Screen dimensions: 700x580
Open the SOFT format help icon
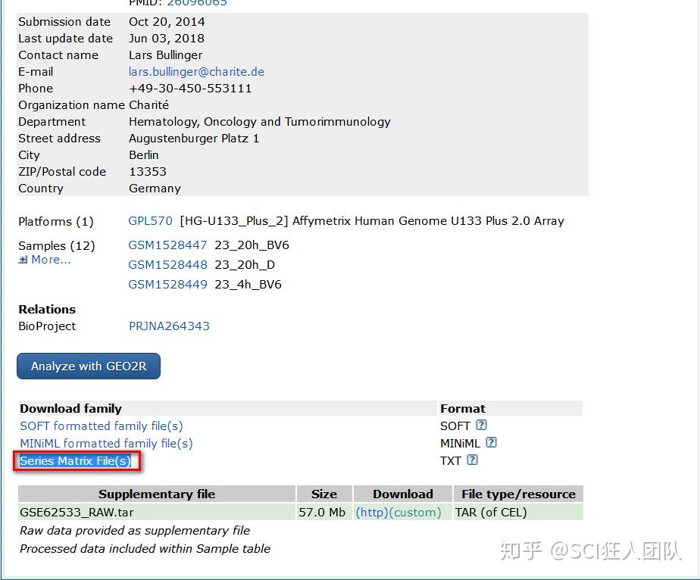481,426
